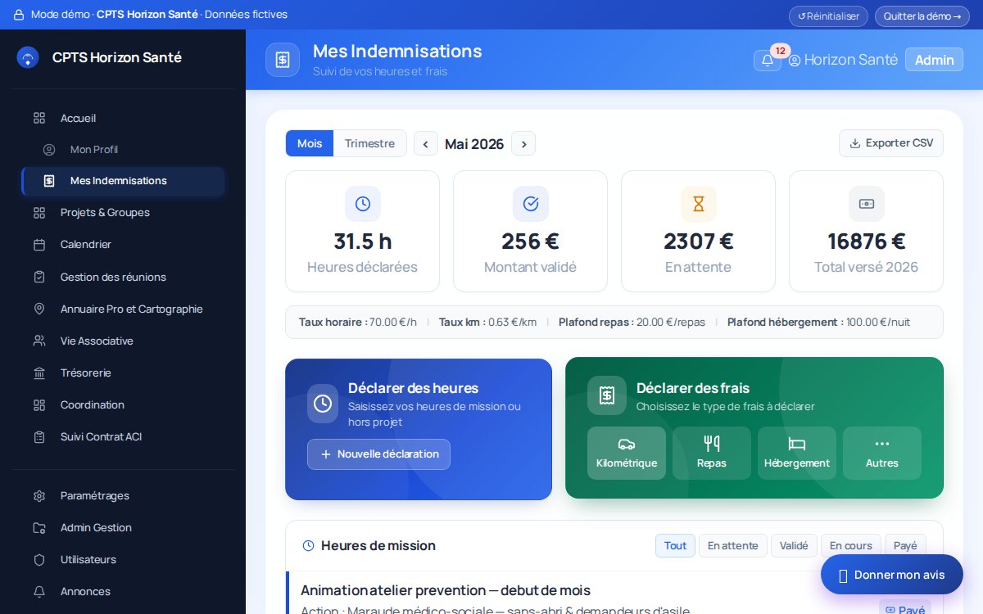Click the banknote icon above Total versé 2026
Viewport: 983px width, 614px height.
[x=866, y=204]
